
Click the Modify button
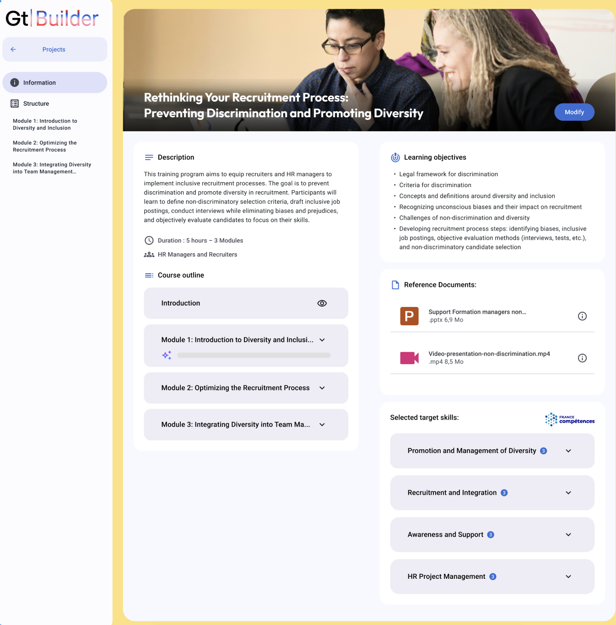574,112
